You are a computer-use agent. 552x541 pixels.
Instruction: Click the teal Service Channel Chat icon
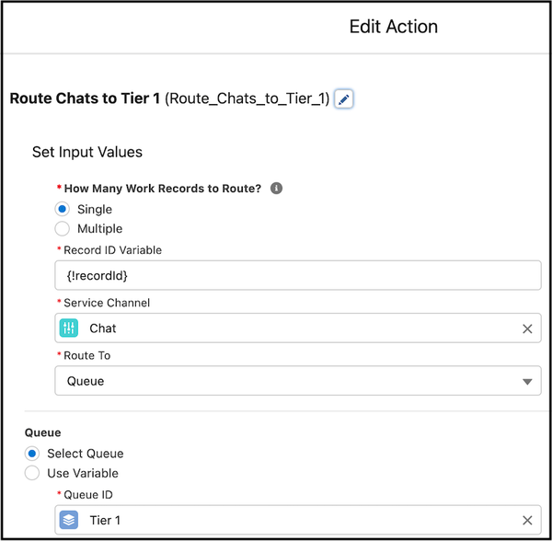(69, 328)
